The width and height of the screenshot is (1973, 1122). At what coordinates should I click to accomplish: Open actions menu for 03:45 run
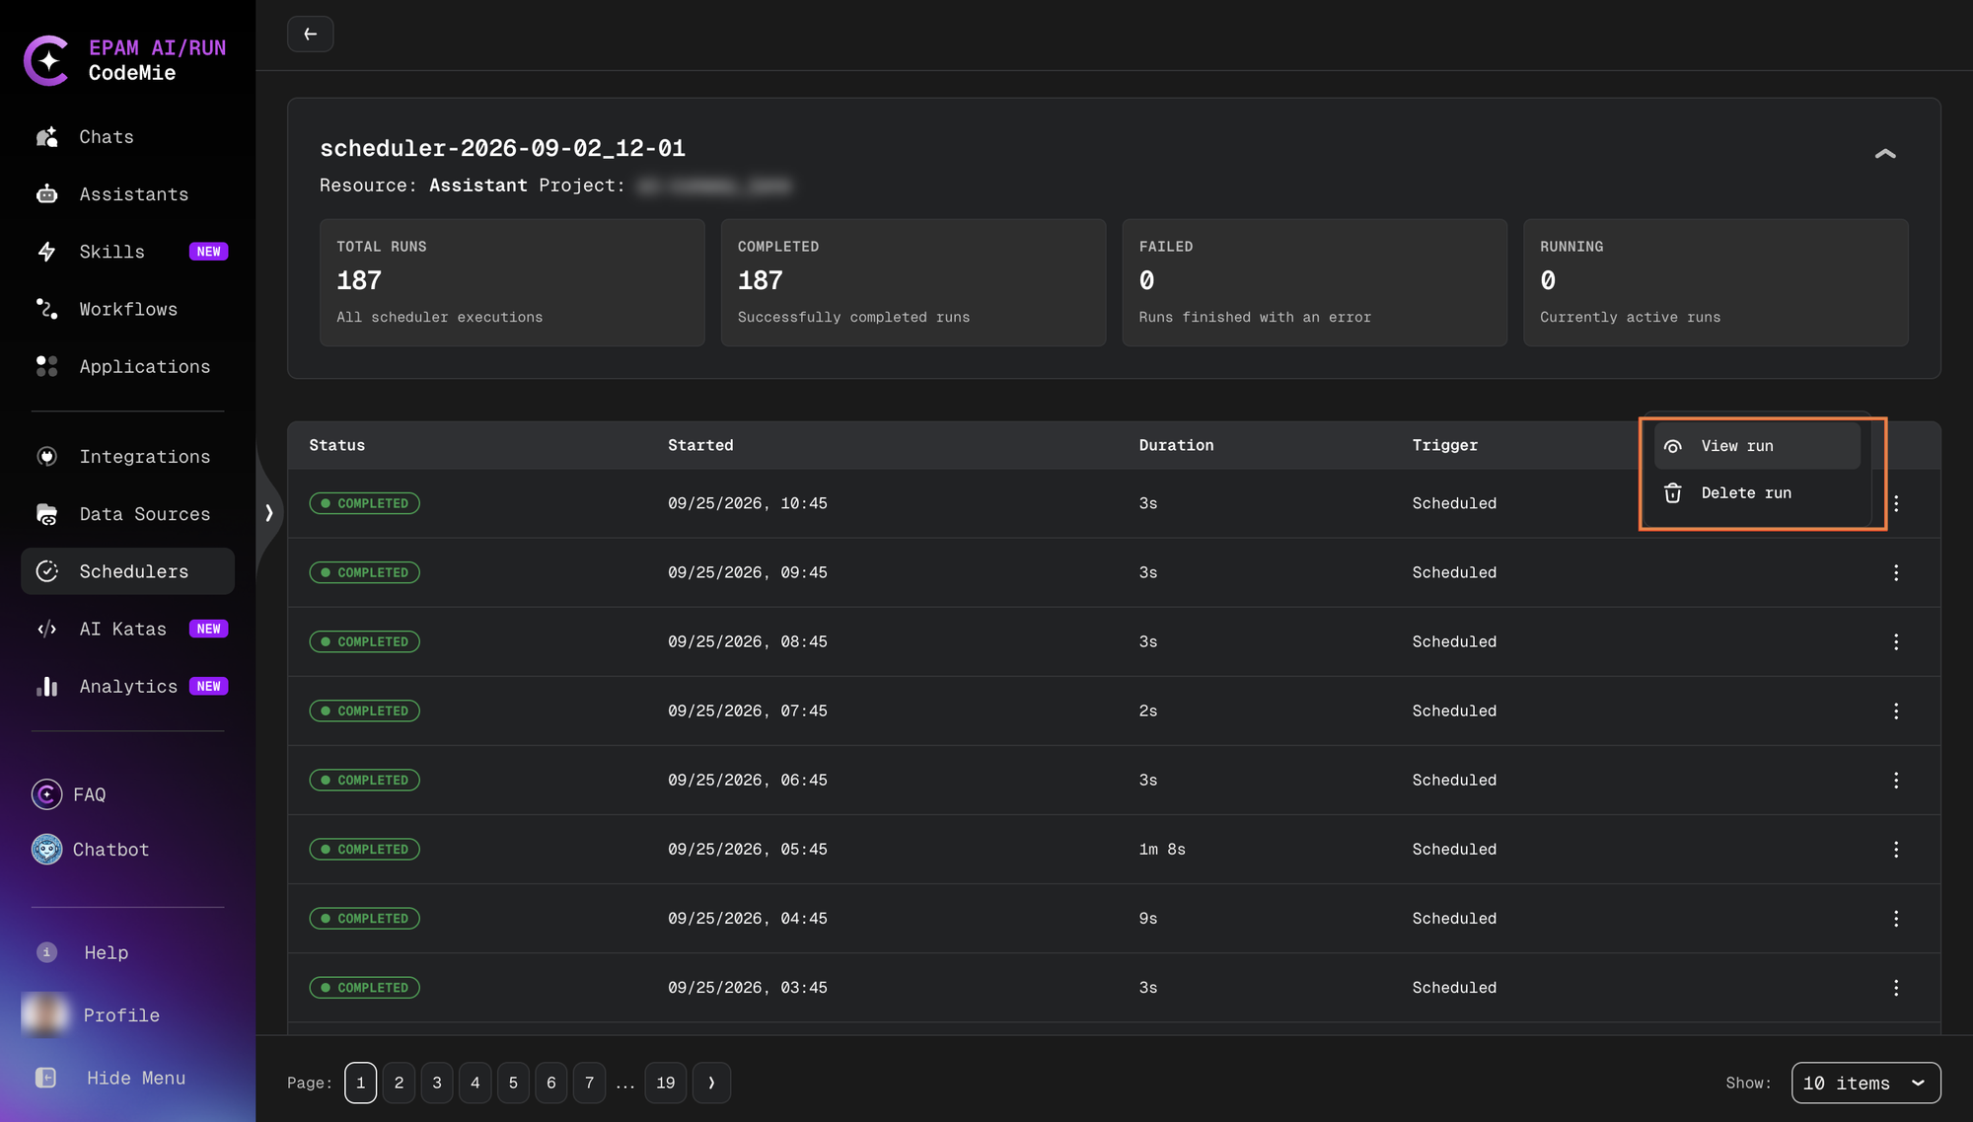(1896, 987)
